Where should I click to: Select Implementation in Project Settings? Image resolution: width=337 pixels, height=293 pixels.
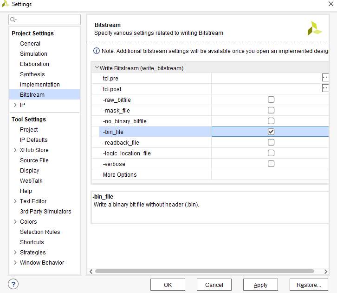(40, 85)
